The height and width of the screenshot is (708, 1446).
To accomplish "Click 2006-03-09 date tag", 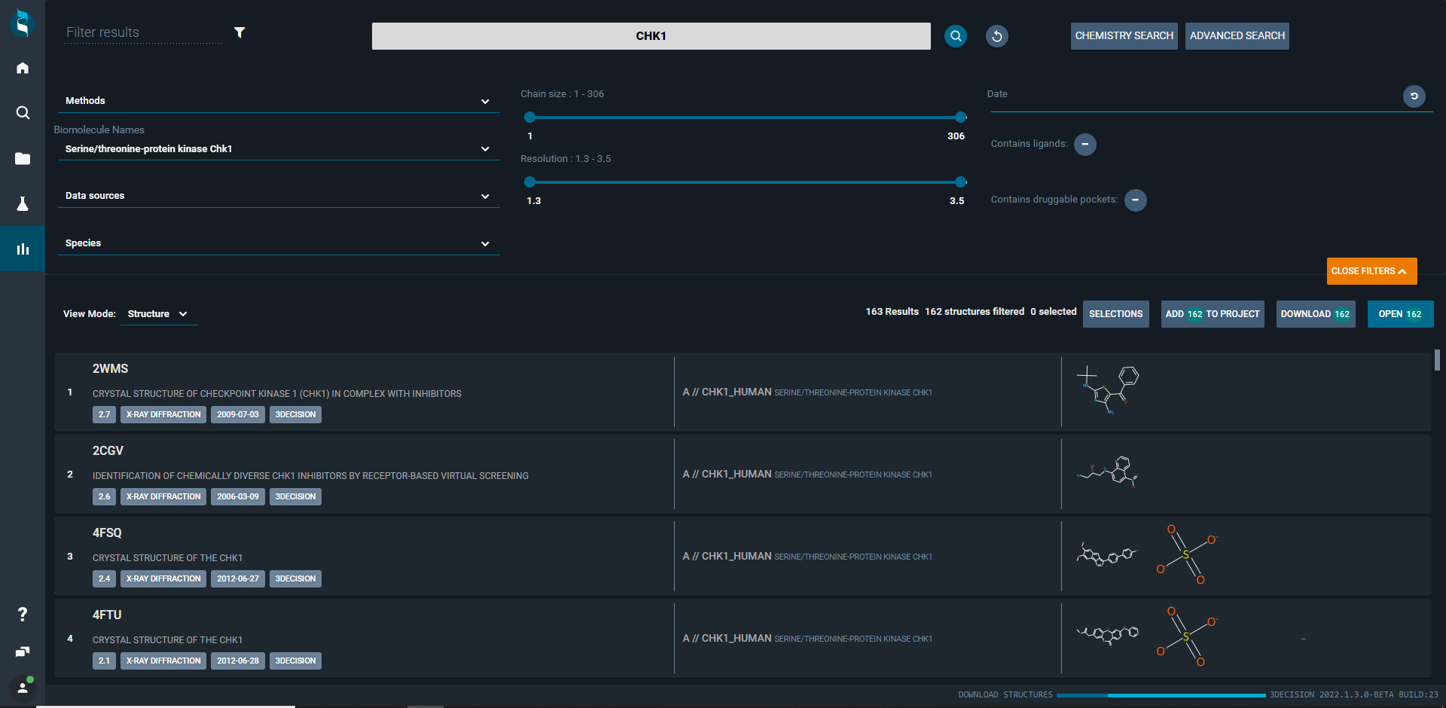I will (x=238, y=497).
